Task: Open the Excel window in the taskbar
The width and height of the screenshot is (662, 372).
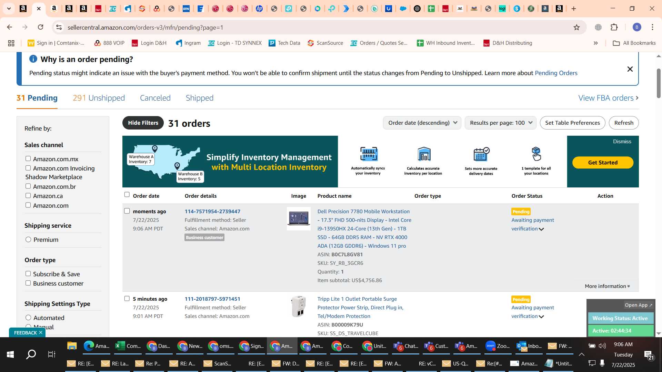Action: click(x=128, y=346)
